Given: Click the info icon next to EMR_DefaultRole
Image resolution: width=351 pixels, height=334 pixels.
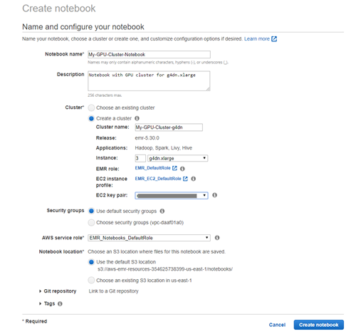Looking at the screenshot, I should [x=182, y=169].
